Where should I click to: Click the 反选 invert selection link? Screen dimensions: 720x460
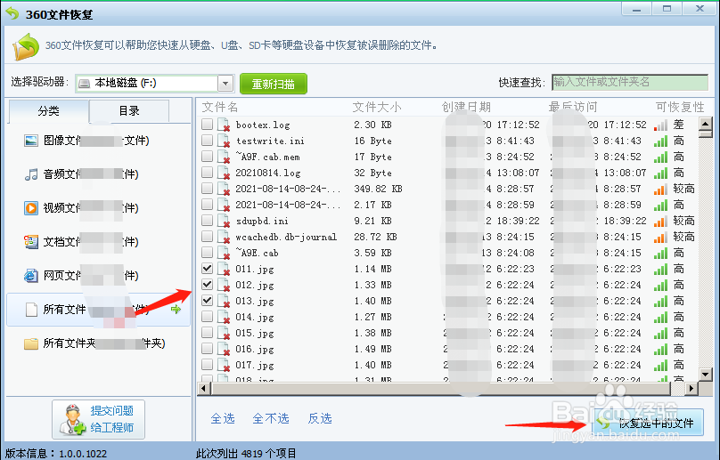click(320, 418)
